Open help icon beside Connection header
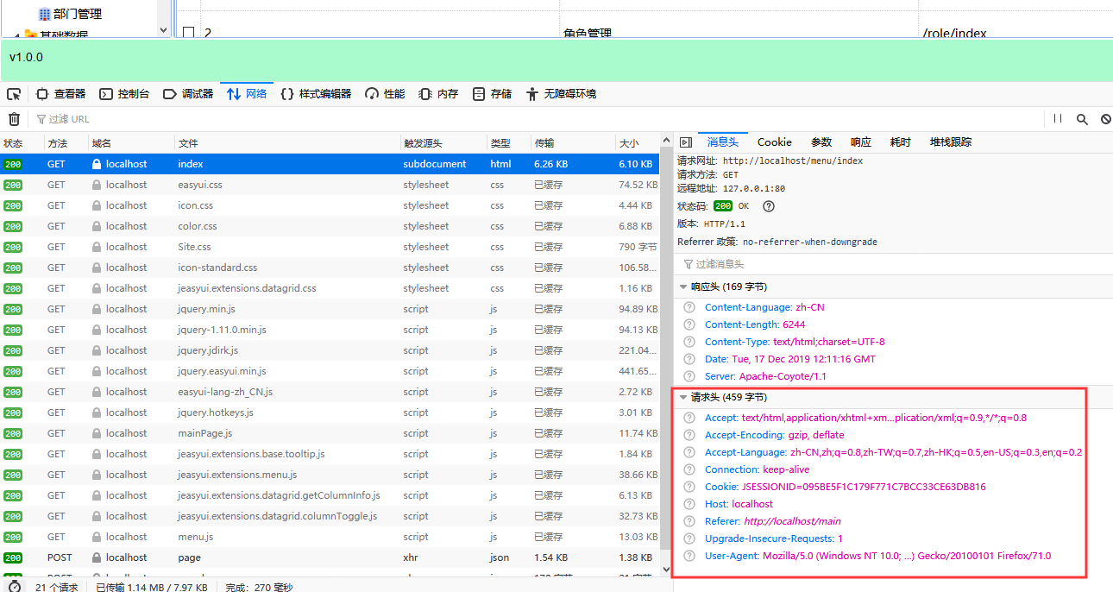Screen dimensions: 1113x592 click(x=689, y=469)
